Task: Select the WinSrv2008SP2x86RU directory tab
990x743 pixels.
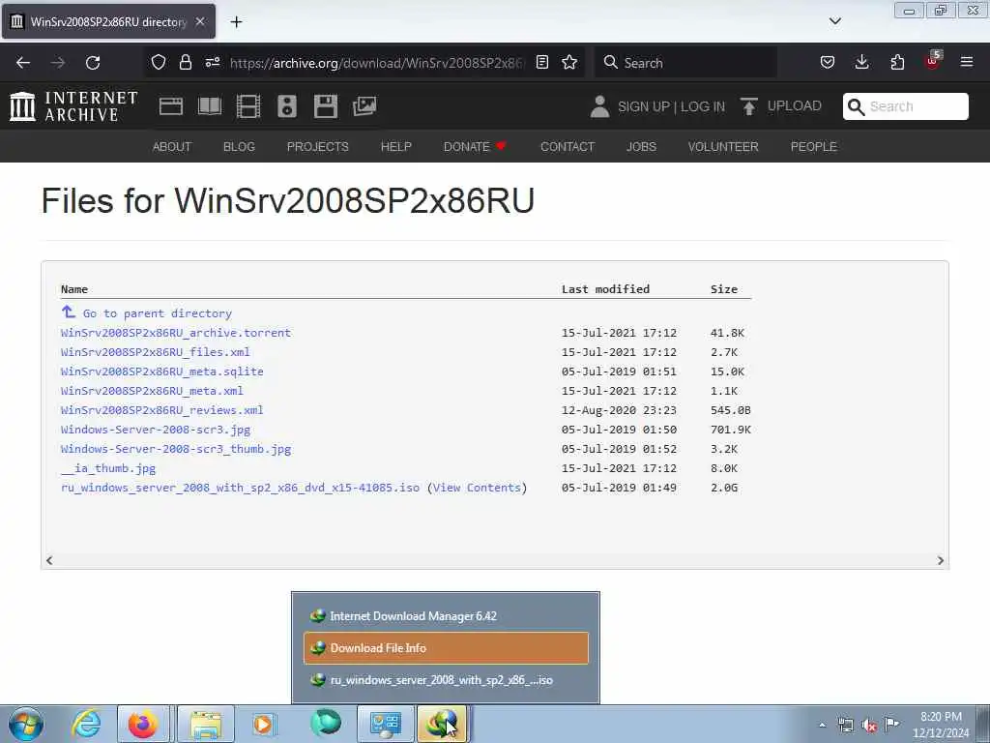Action: 108,21
